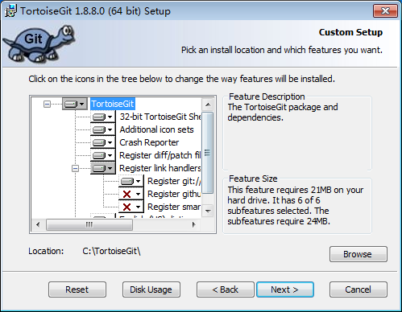Select Additional icon sets tree item
402x312 pixels.
point(156,129)
